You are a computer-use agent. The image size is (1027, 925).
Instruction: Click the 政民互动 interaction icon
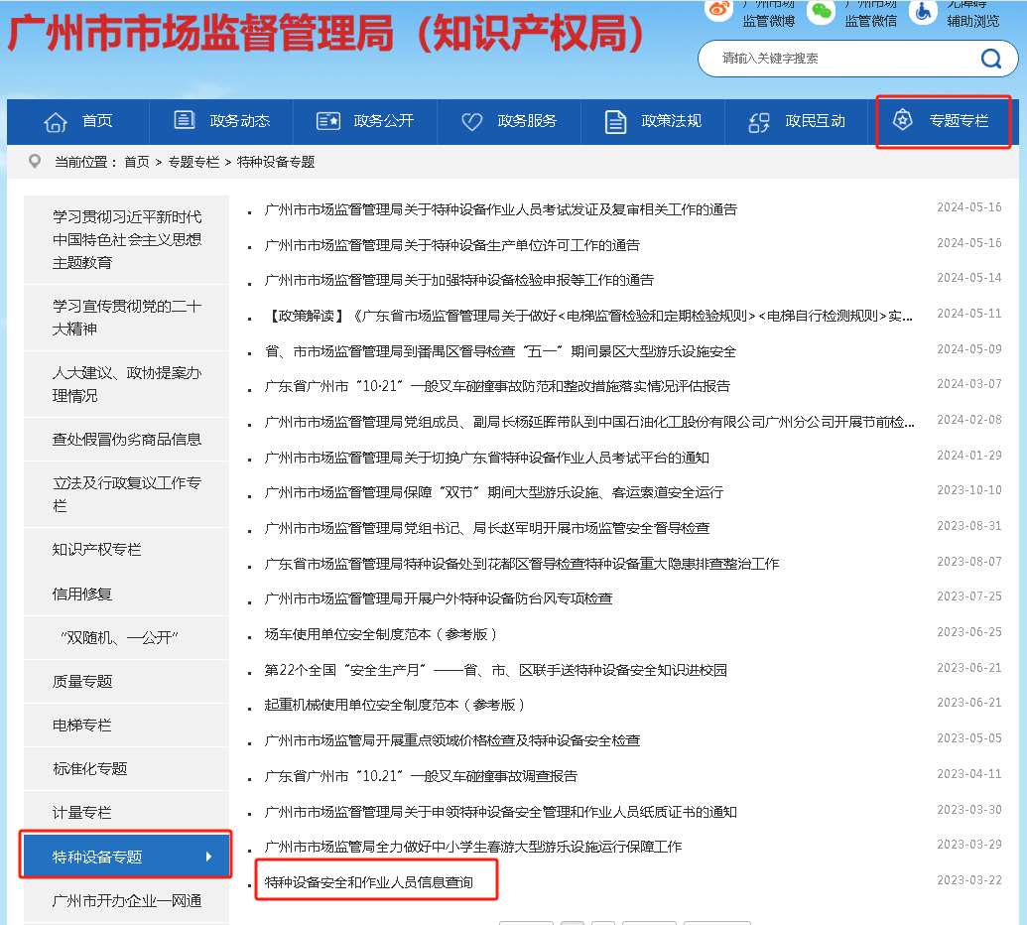tap(759, 122)
